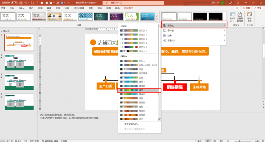Open the Slide Show (幻灯片放映) tab
The height and width of the screenshot is (142, 265).
point(79,8)
